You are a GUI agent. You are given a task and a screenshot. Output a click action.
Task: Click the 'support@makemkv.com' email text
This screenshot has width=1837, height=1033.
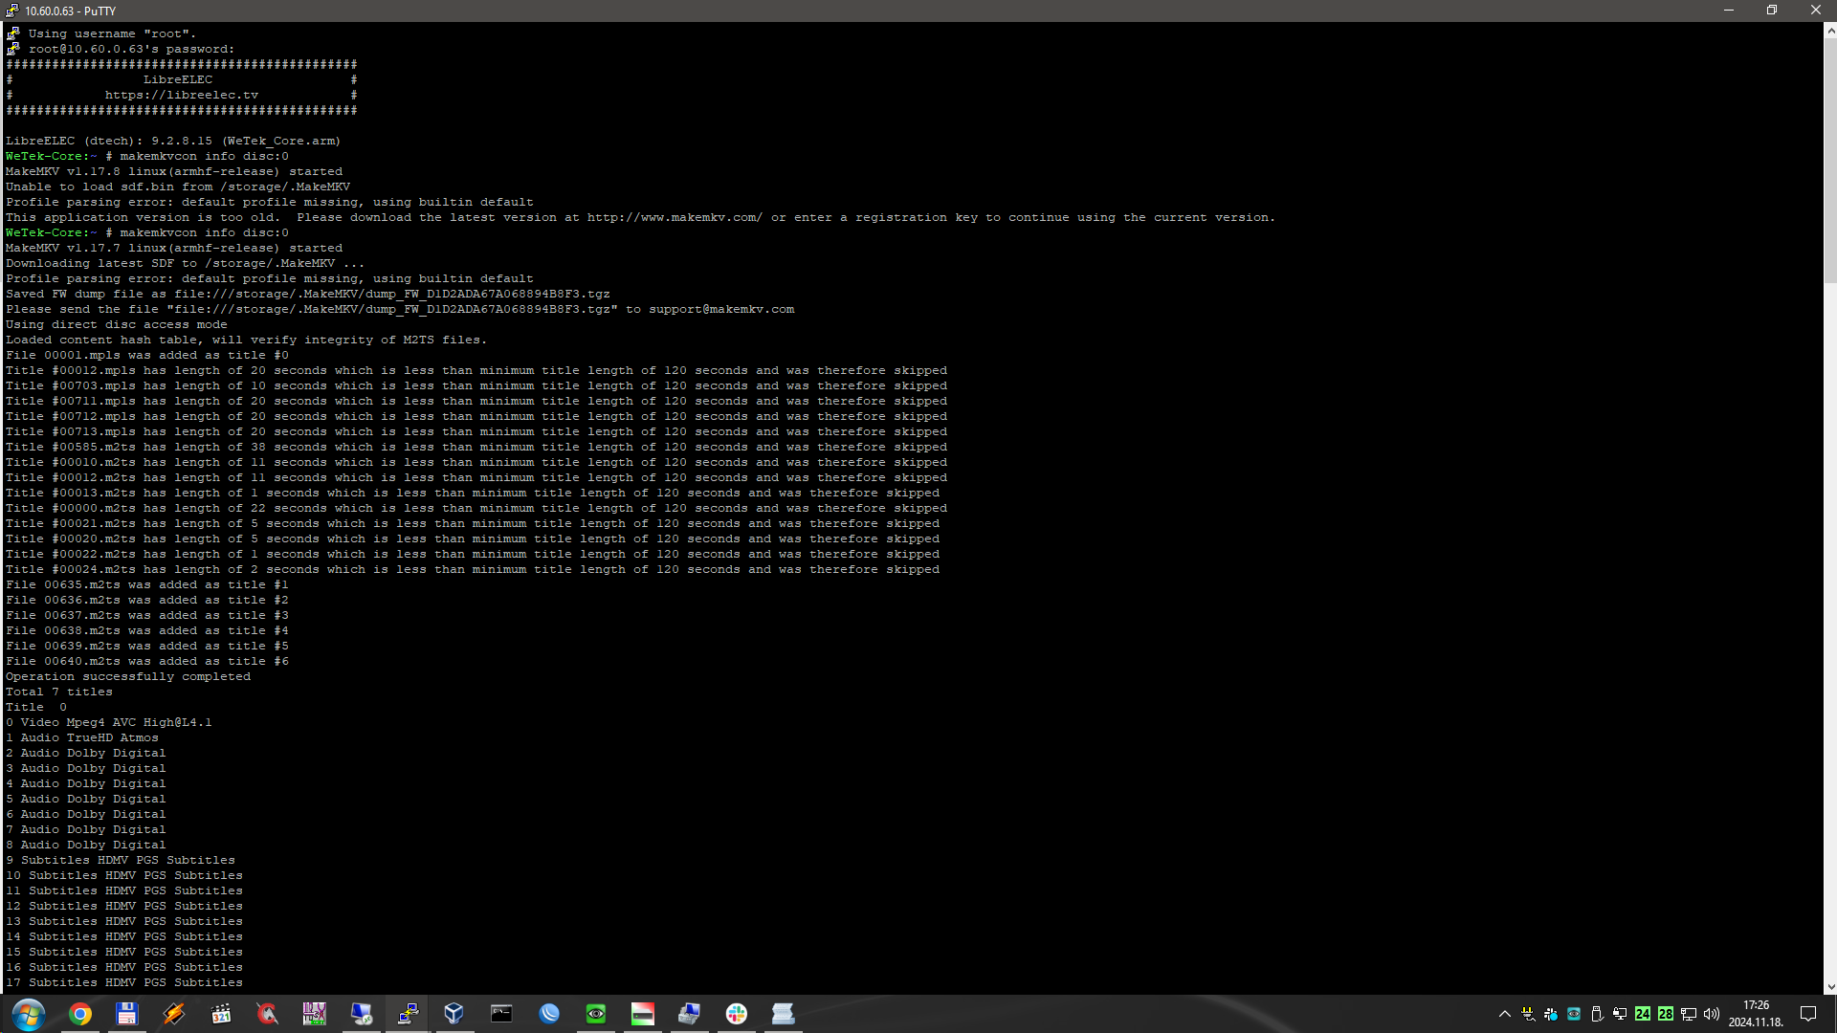click(721, 310)
